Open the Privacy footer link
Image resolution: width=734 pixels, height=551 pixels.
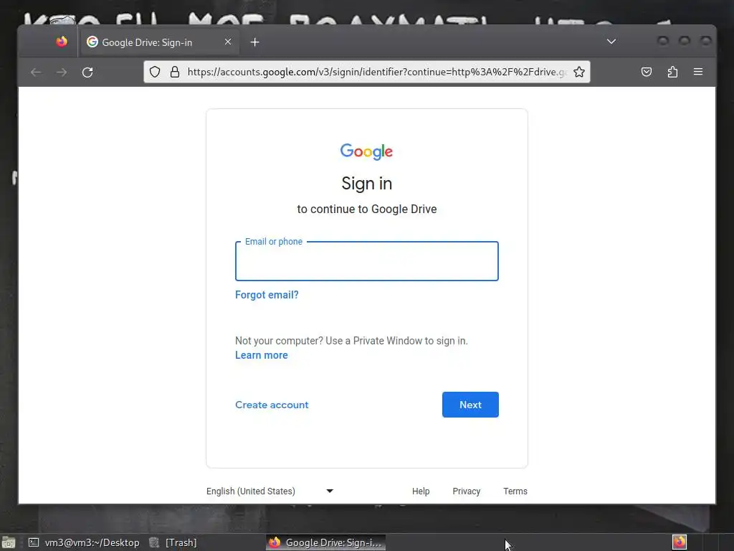tap(466, 491)
